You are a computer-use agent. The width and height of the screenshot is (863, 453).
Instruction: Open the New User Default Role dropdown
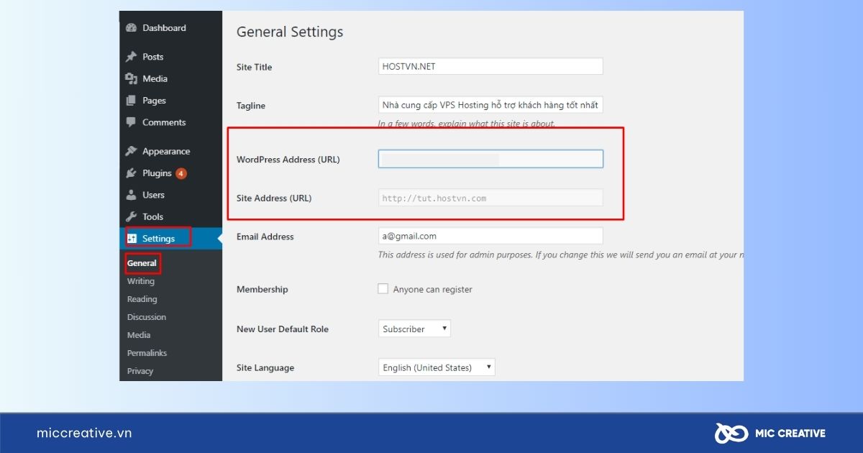[414, 329]
